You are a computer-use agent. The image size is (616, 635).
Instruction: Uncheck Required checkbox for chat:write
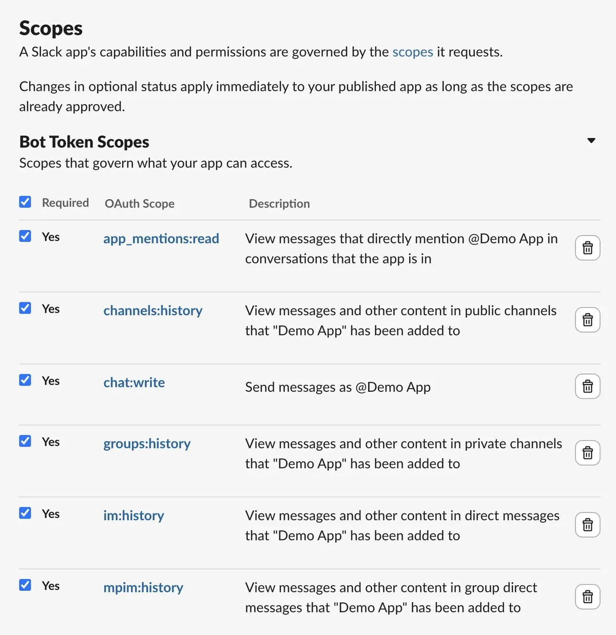(x=25, y=379)
